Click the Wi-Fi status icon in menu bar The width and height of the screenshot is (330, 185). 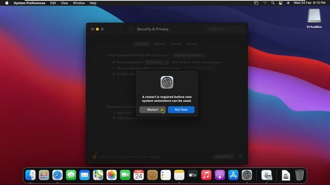(x=265, y=3)
